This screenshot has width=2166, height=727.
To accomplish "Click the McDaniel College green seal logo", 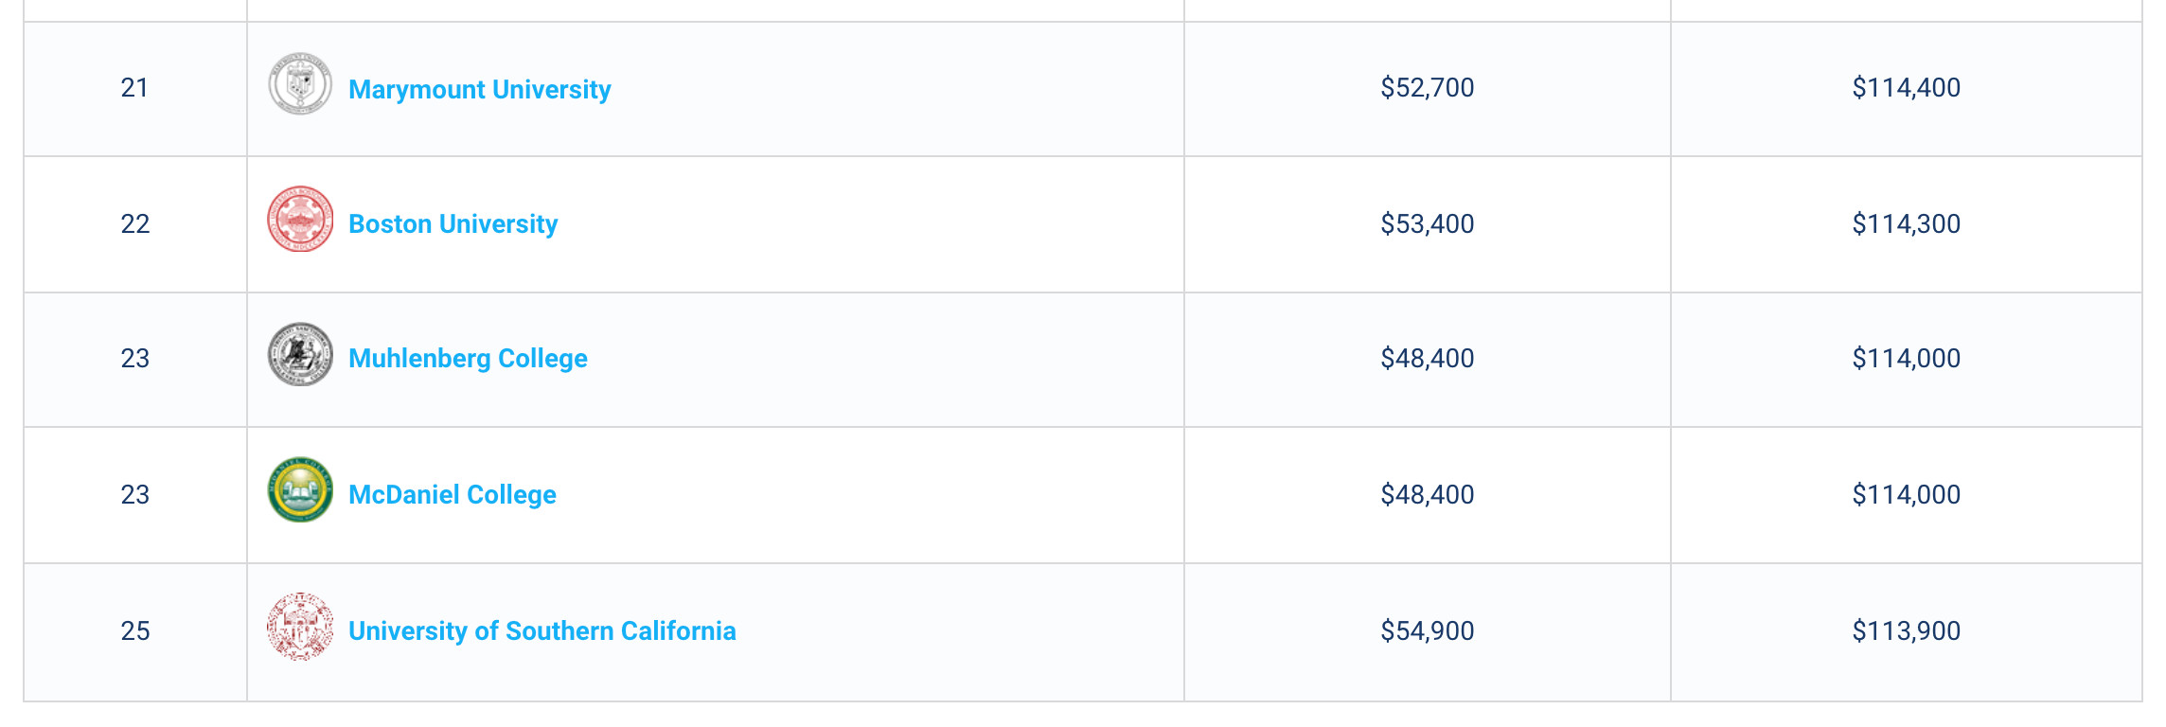I will 300,489.
